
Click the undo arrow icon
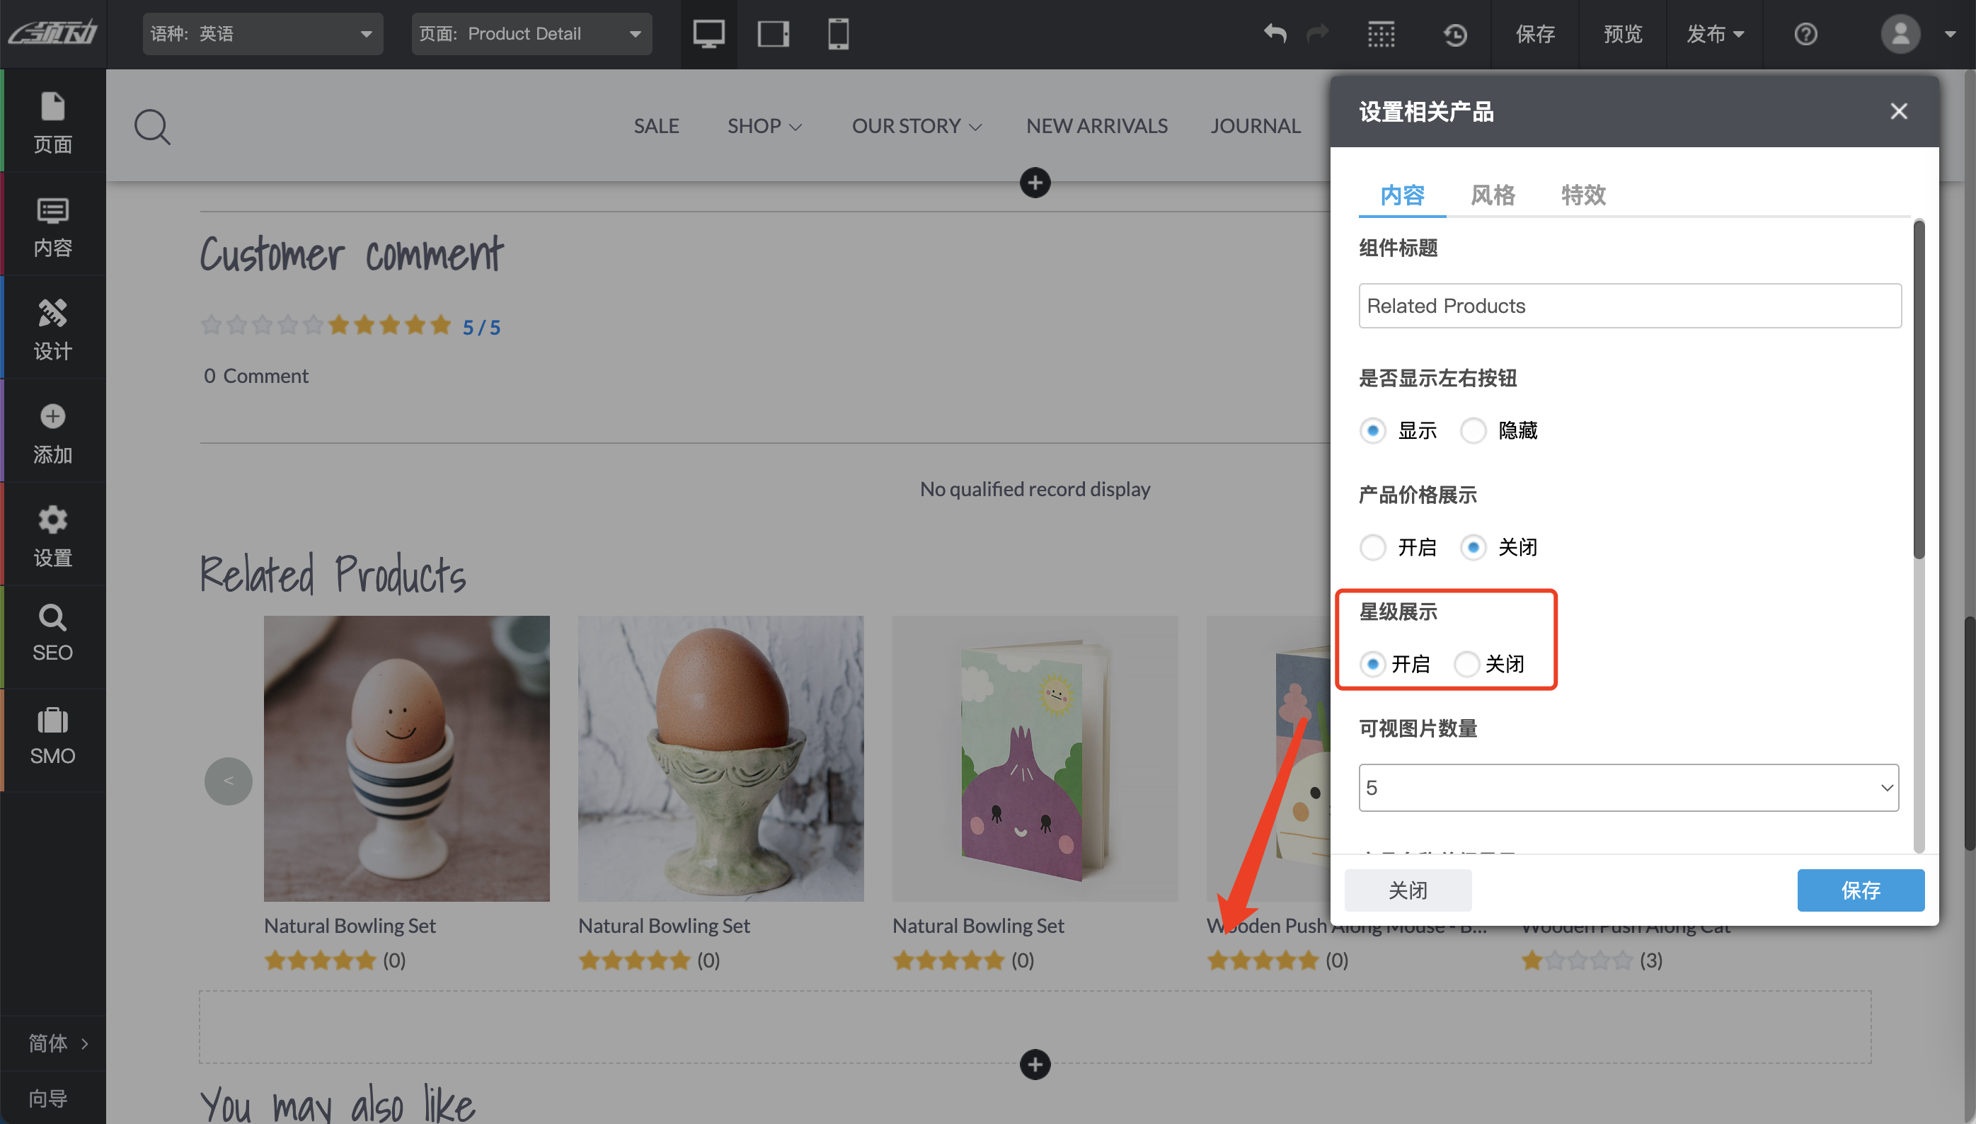pyautogui.click(x=1275, y=34)
